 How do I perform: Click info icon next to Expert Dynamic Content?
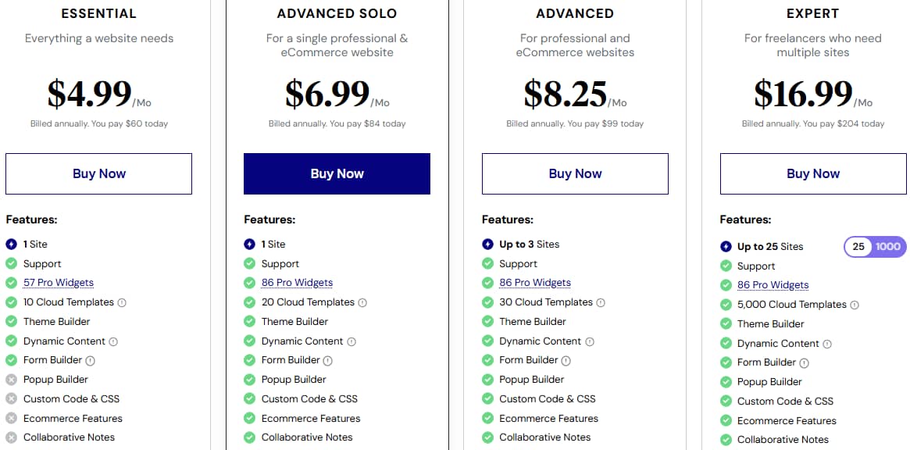point(827,344)
